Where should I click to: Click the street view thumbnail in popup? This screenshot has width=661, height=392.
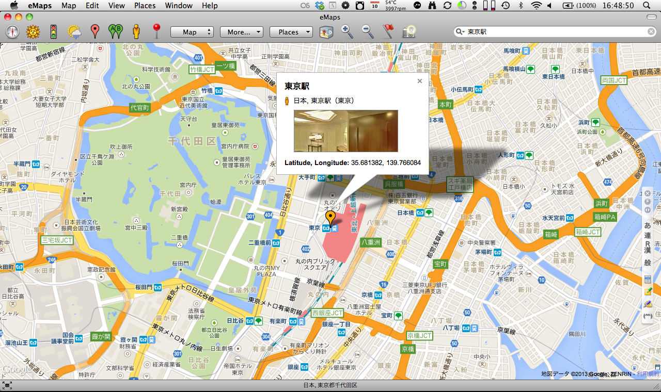pyautogui.click(x=346, y=131)
